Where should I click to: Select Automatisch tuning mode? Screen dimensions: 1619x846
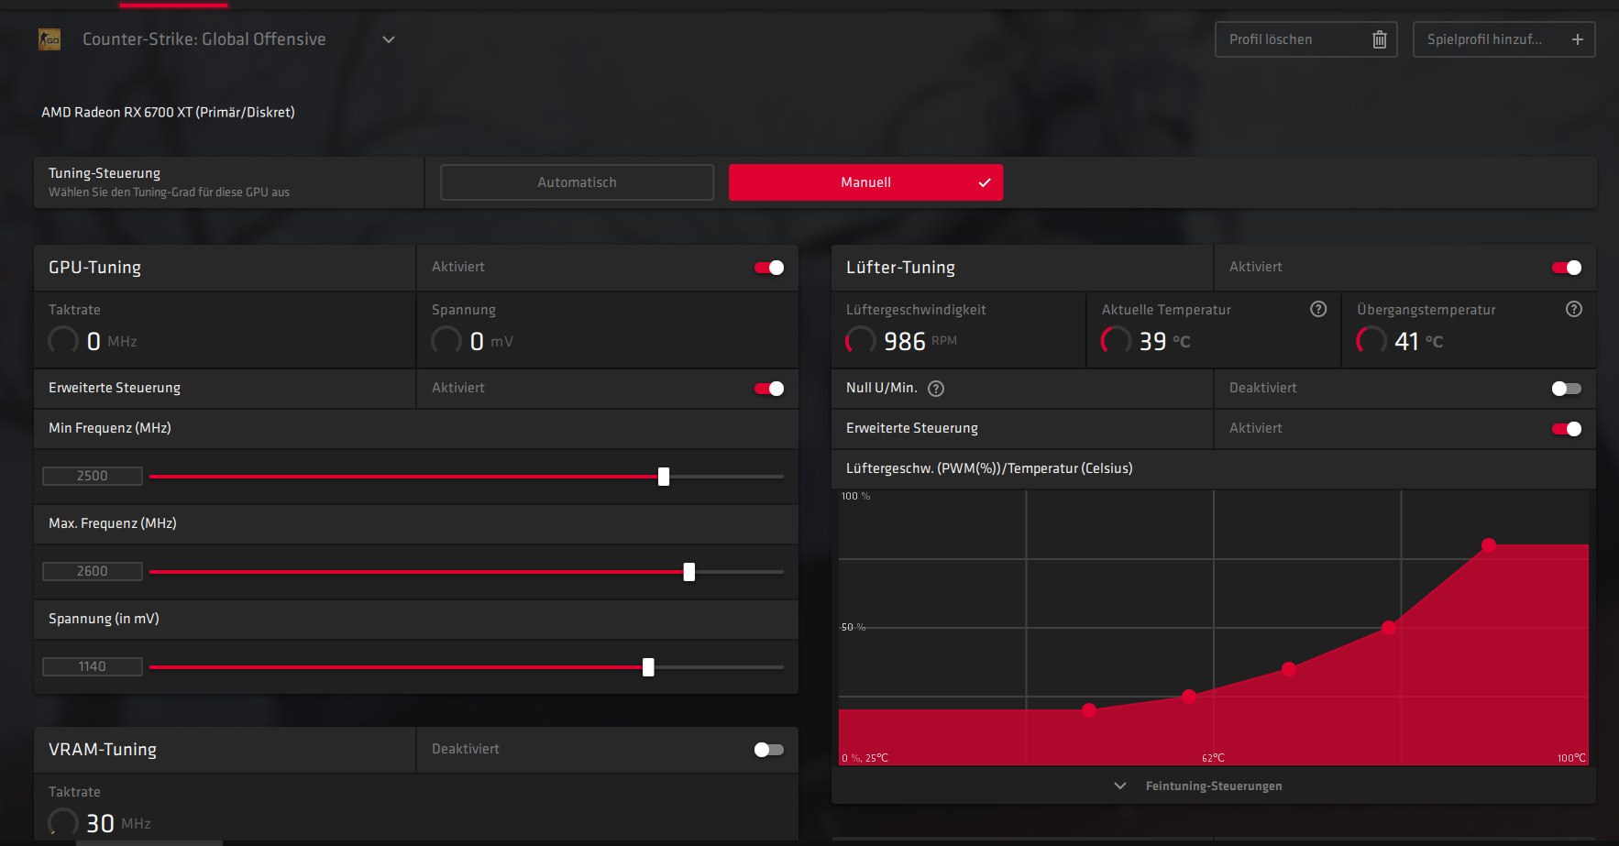[x=578, y=182]
